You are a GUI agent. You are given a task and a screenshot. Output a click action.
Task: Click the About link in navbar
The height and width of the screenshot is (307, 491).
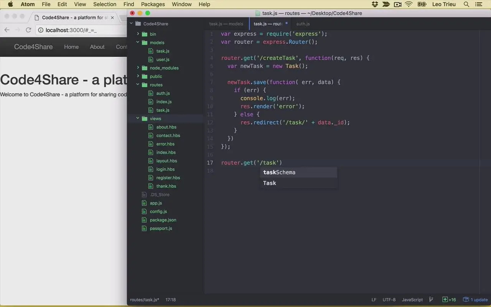[97, 47]
